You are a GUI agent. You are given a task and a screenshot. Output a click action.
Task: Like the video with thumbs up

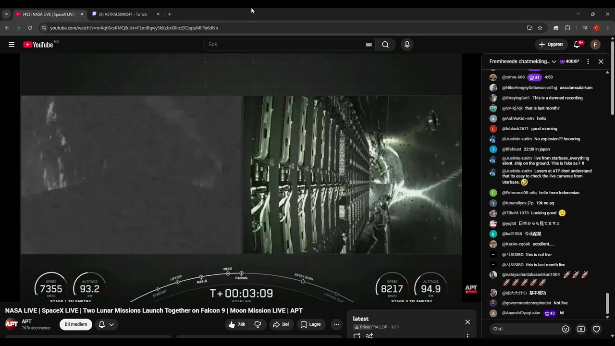pyautogui.click(x=237, y=324)
